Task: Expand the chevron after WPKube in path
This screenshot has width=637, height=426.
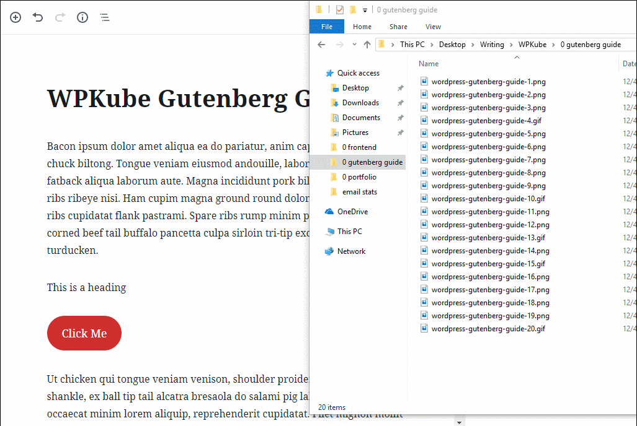Action: [553, 45]
